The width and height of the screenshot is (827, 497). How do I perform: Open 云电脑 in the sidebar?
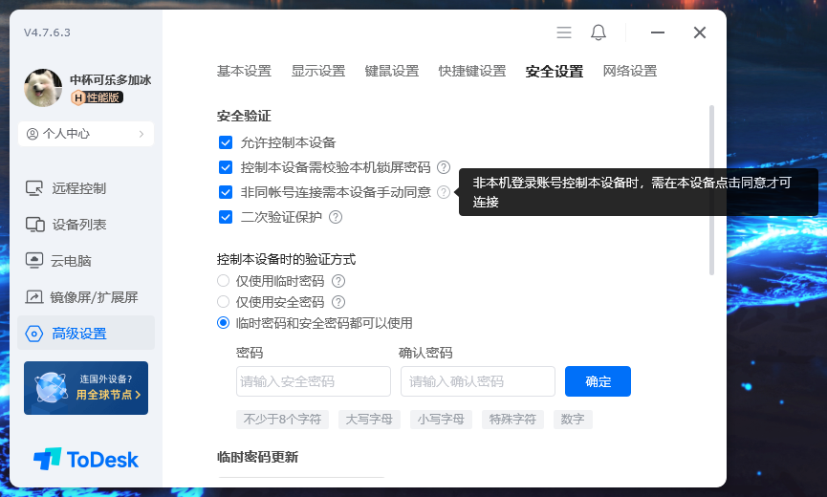point(86,261)
